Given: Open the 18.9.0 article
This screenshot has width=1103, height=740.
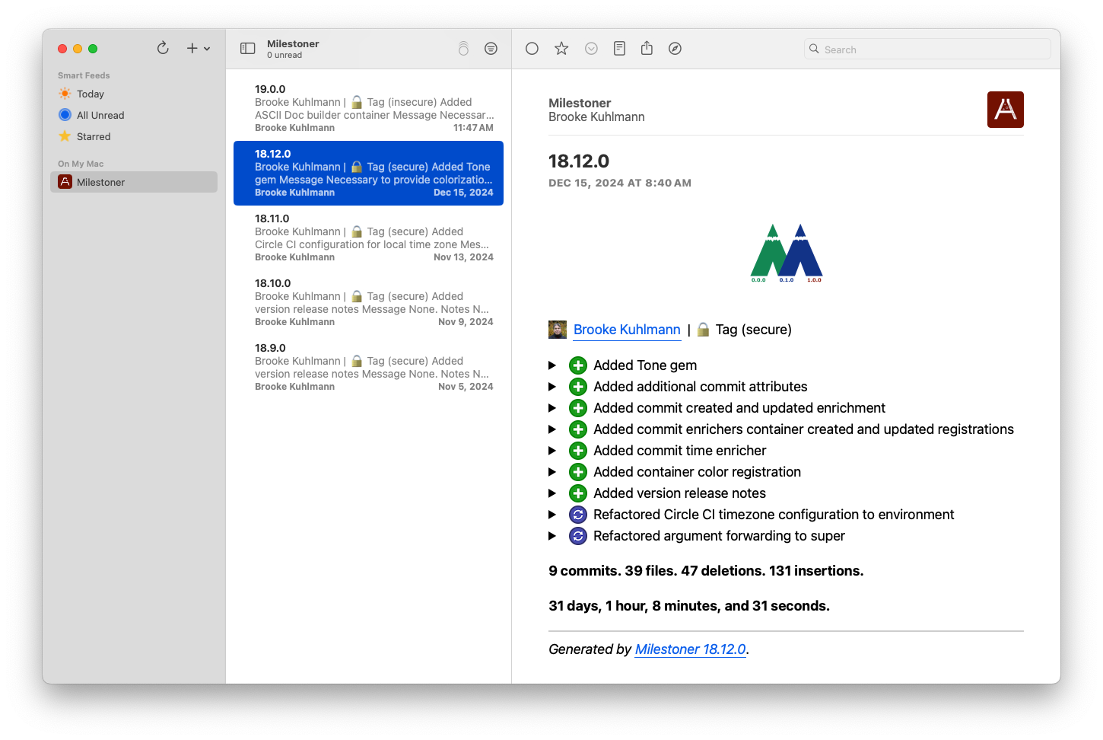Looking at the screenshot, I should click(x=368, y=367).
